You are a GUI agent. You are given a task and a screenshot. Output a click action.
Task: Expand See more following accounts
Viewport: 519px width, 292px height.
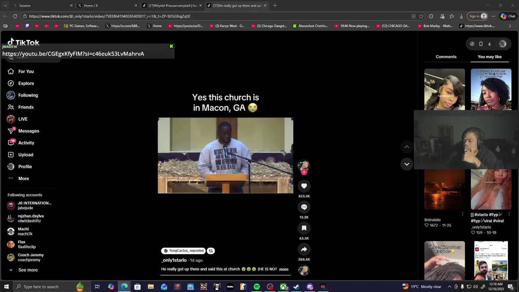tap(28, 270)
